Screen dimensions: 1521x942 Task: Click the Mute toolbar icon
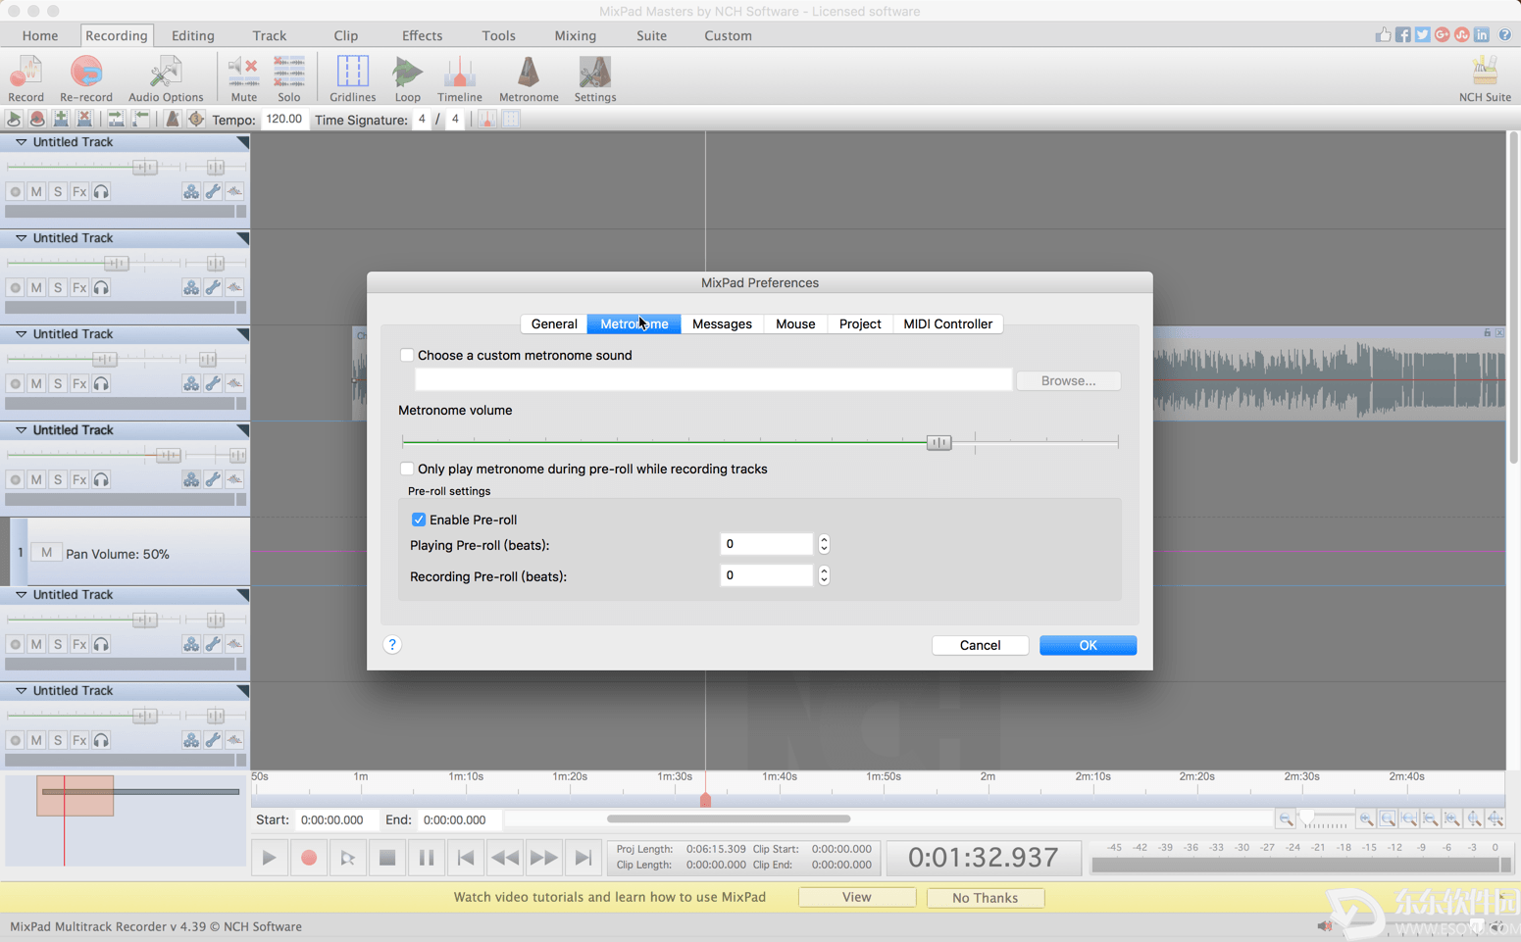point(243,78)
